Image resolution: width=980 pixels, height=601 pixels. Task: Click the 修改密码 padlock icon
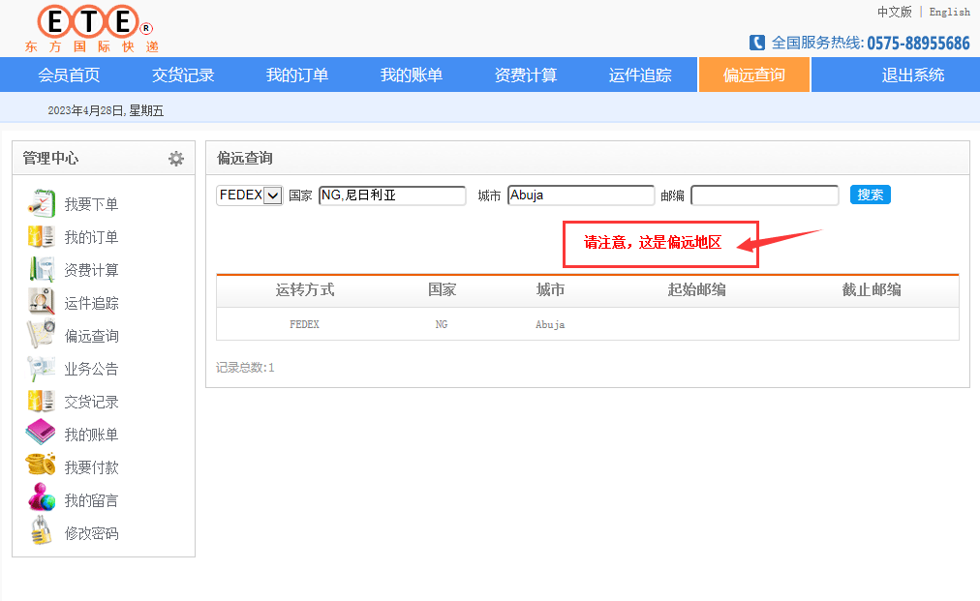pos(42,531)
